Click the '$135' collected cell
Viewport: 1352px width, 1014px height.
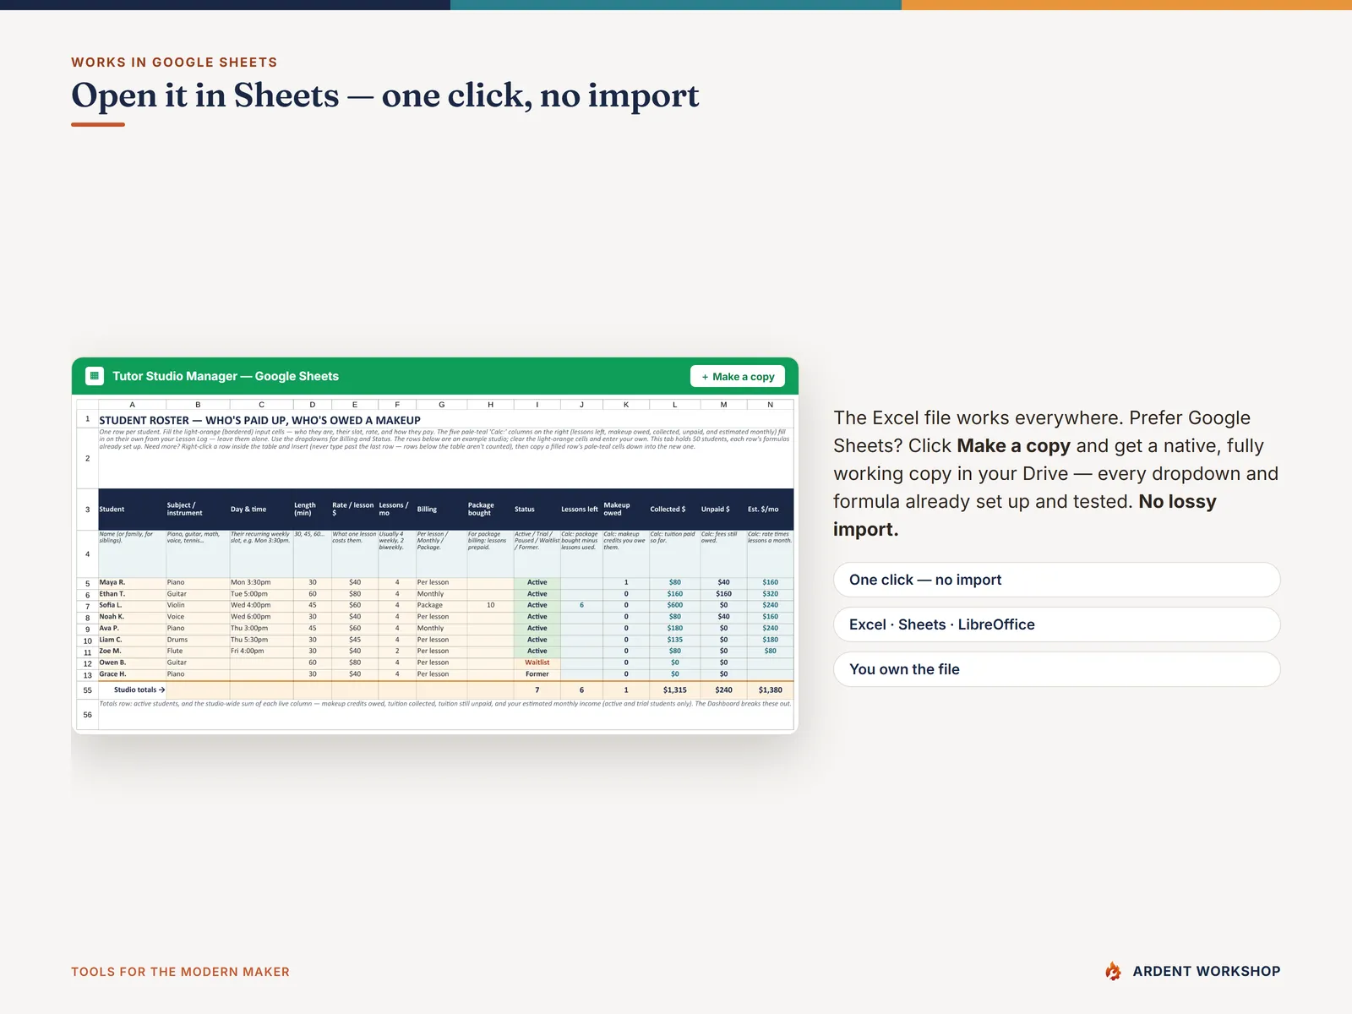[674, 640]
